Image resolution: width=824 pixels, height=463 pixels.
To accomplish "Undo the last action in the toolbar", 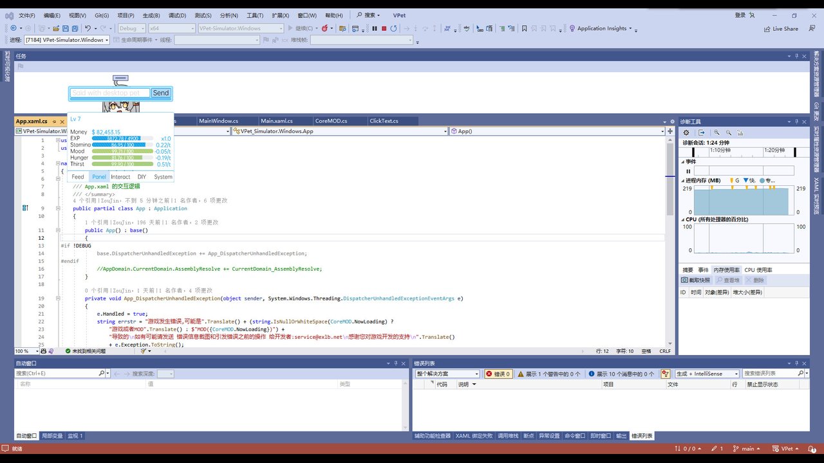I will [x=88, y=28].
